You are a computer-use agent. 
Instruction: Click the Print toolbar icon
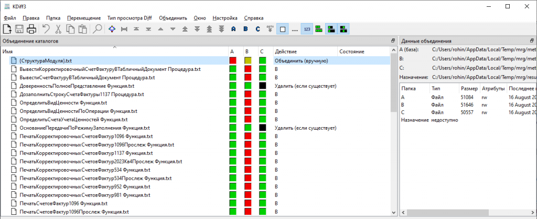click(x=31, y=29)
